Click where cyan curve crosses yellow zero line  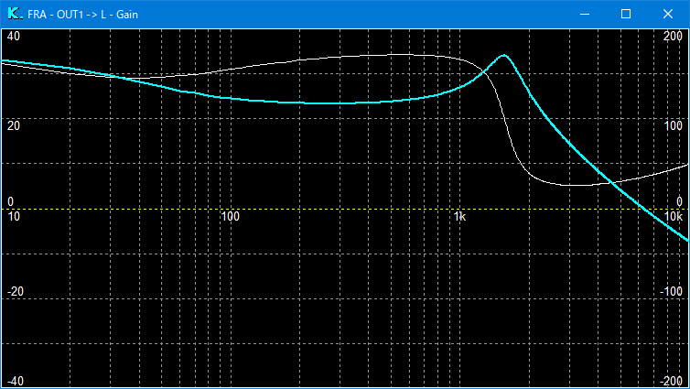644,209
